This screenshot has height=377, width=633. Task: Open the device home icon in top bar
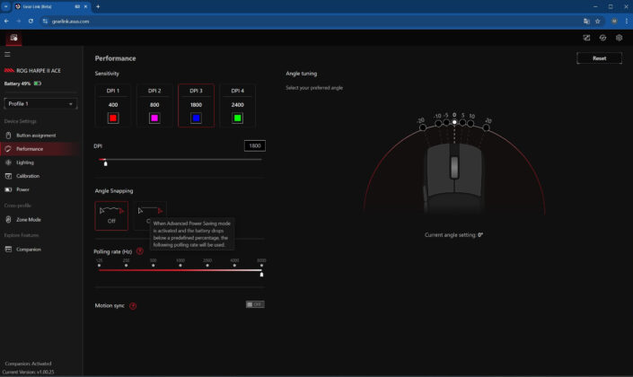point(13,38)
